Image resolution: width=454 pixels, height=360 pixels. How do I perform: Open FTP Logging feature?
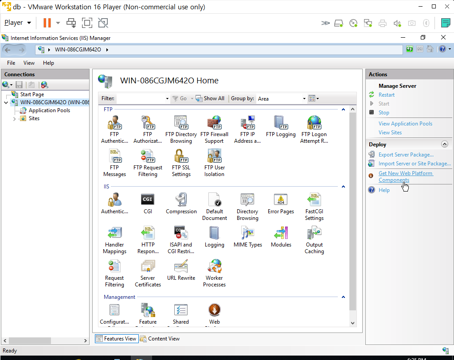[x=281, y=126]
